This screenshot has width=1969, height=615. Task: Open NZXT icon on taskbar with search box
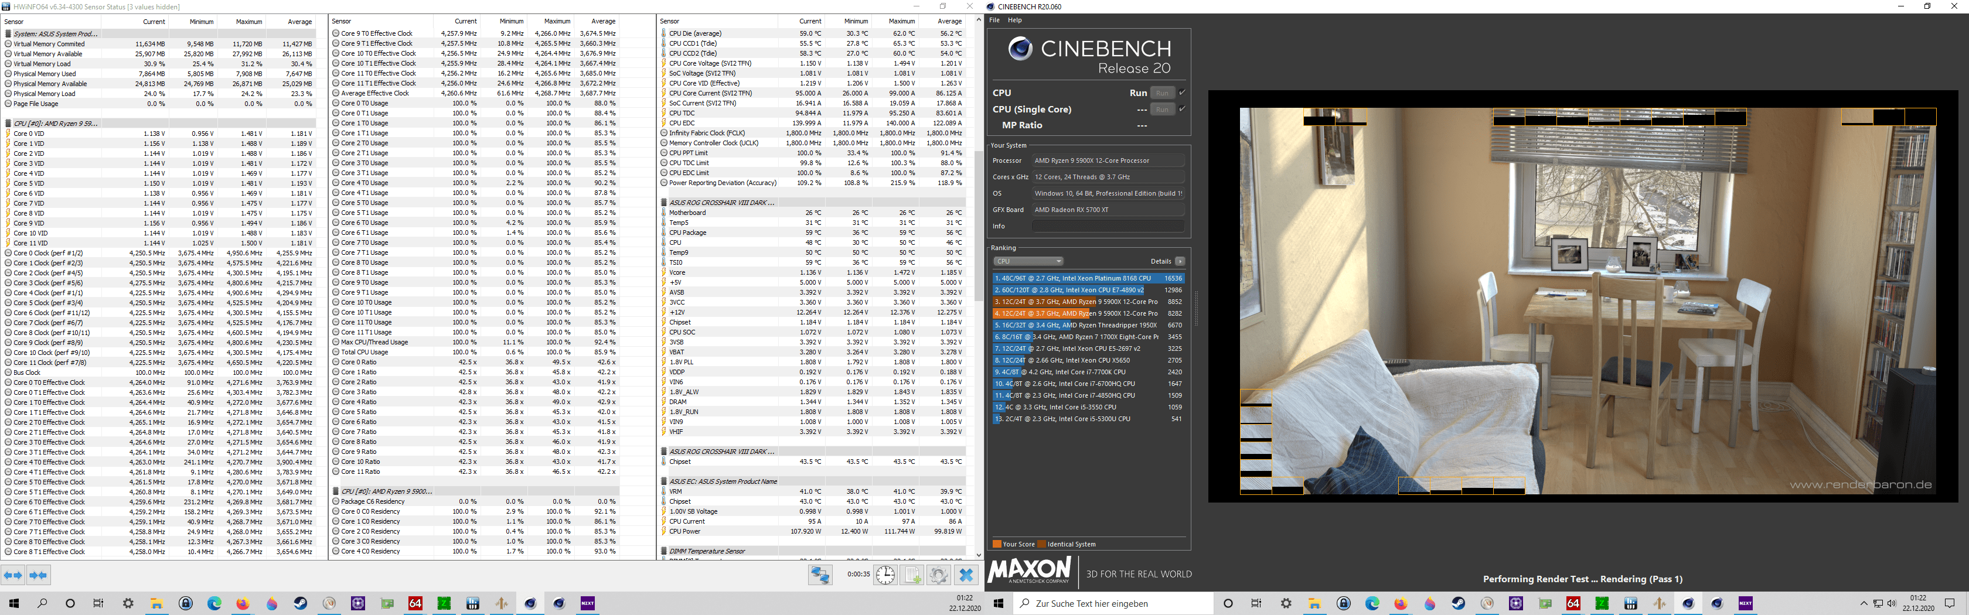click(1745, 603)
